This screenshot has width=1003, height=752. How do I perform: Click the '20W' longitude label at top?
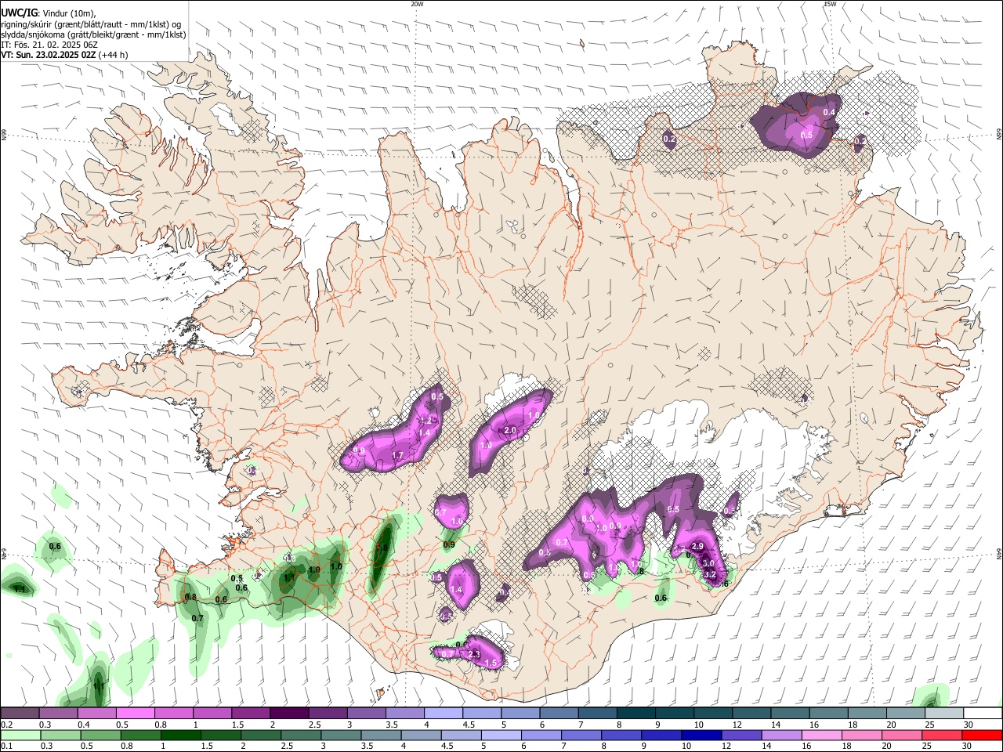click(x=417, y=4)
